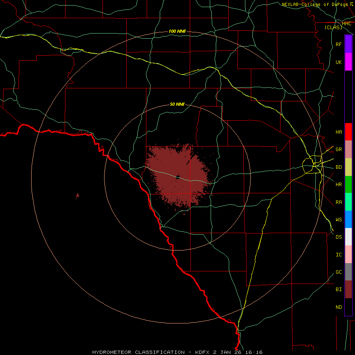Image resolution: width=355 pixels, height=355 pixels.
Task: Pick the RA light green legend swatch
Action: click(348, 202)
